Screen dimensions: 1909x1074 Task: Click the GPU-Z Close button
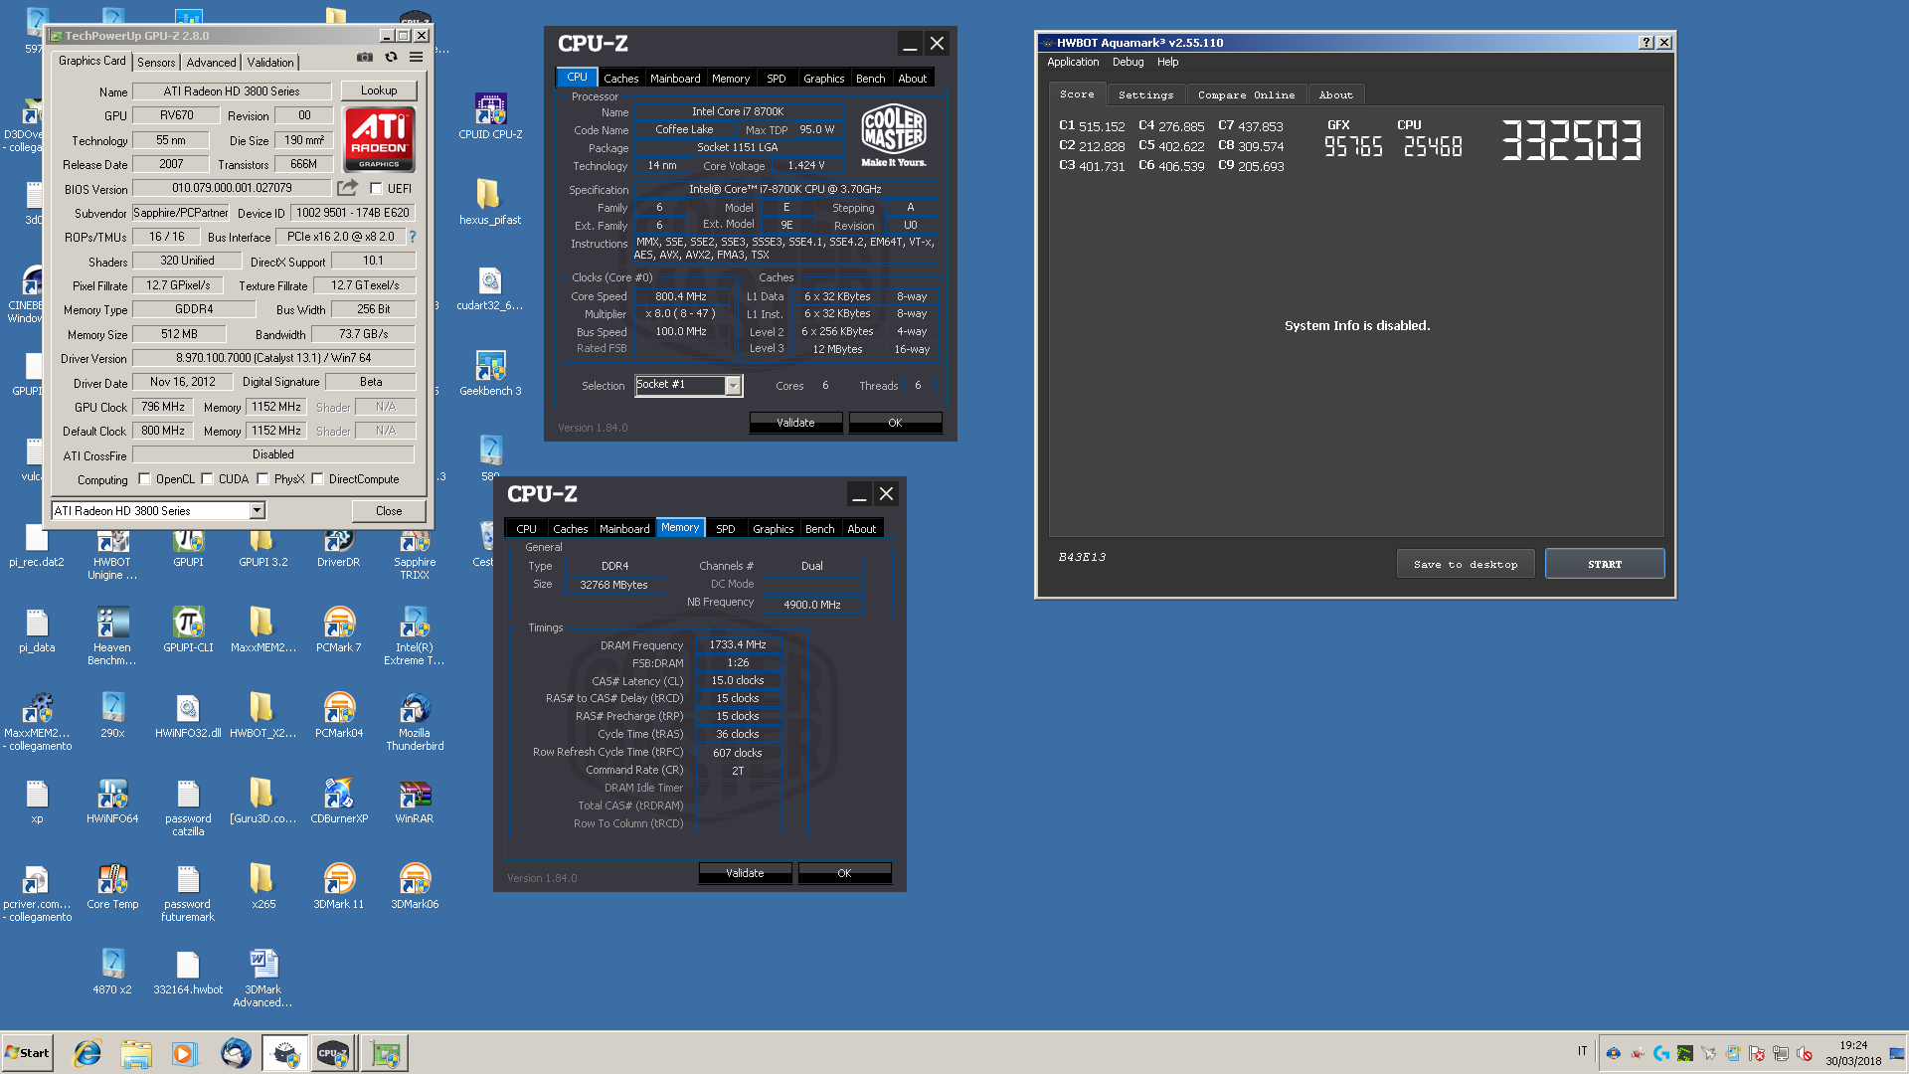tap(389, 511)
